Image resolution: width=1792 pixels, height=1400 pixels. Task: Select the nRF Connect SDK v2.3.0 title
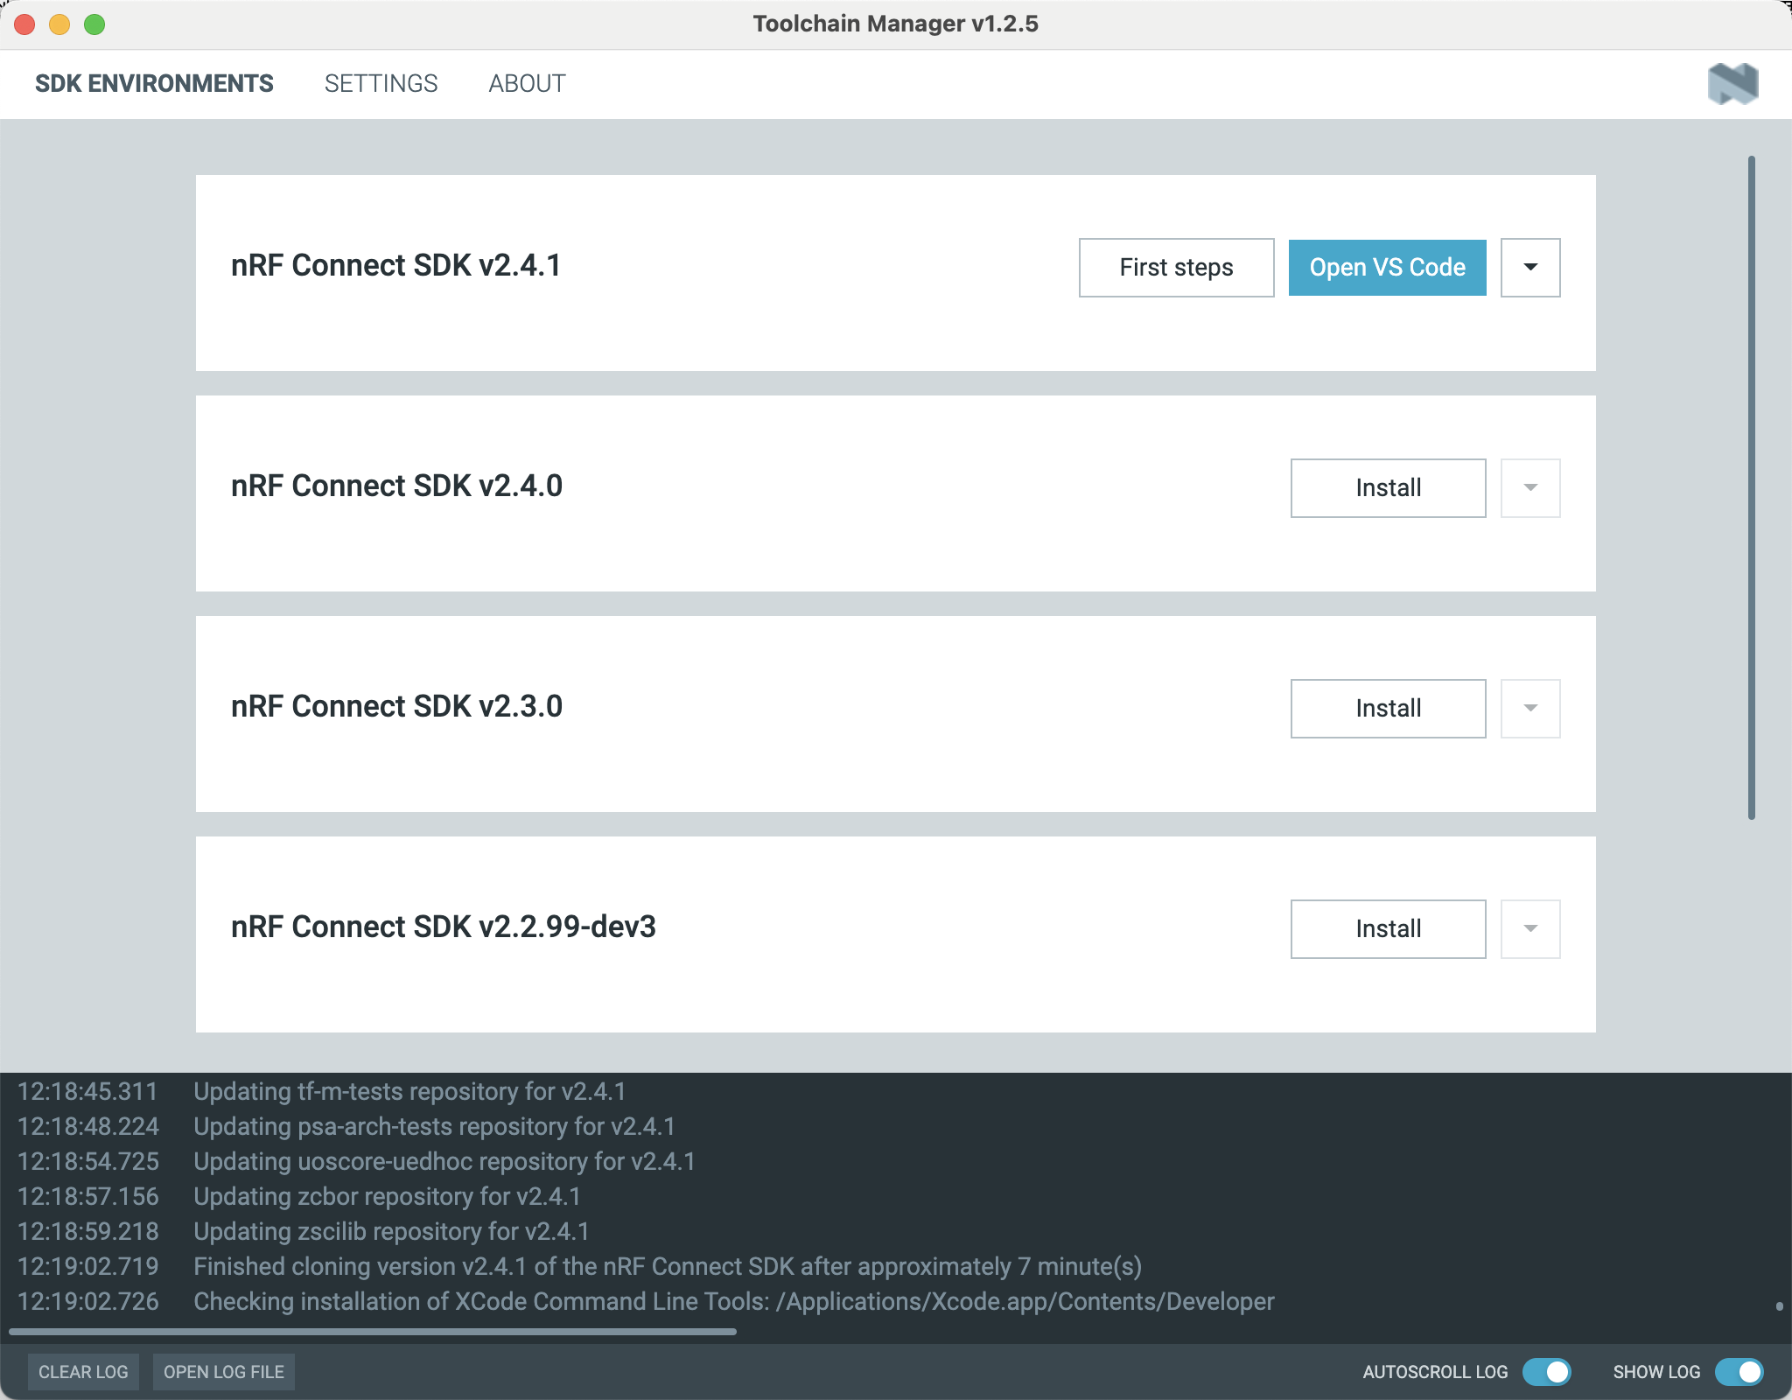(396, 706)
